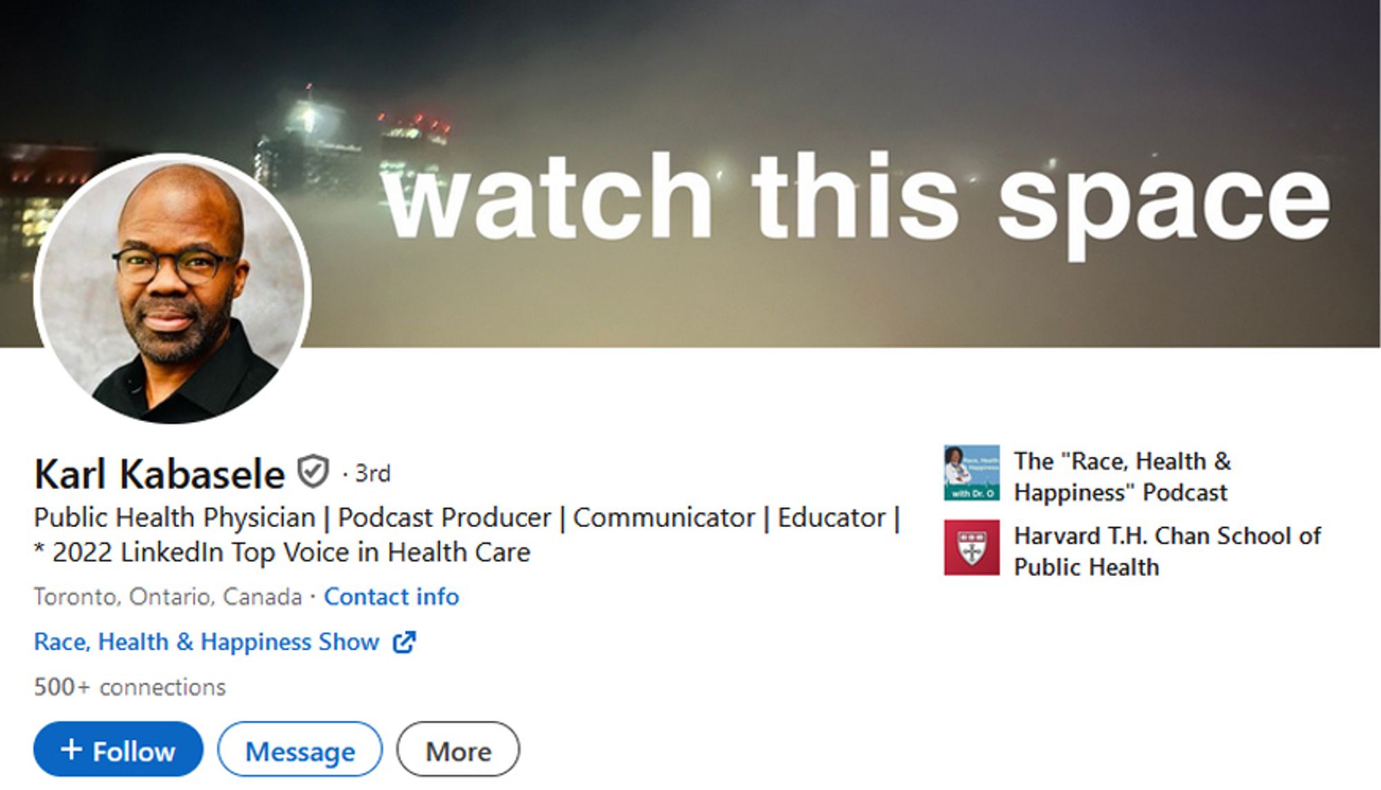Click the 500+ connections text
The width and height of the screenshot is (1381, 790).
pyautogui.click(x=130, y=687)
